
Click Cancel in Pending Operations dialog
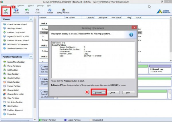pyautogui.click(x=113, y=93)
